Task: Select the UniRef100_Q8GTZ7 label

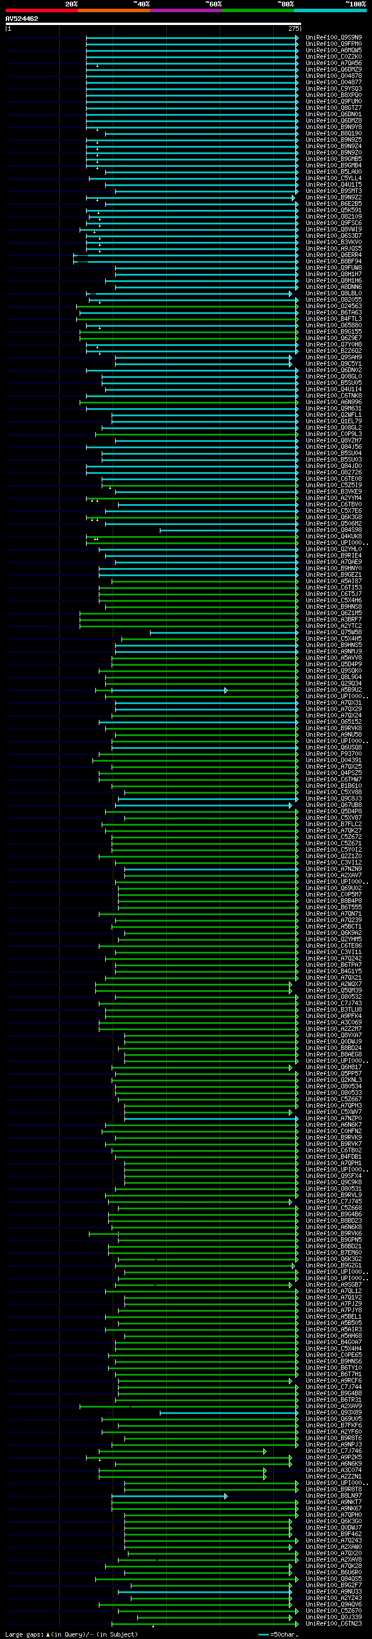Action: coord(334,108)
